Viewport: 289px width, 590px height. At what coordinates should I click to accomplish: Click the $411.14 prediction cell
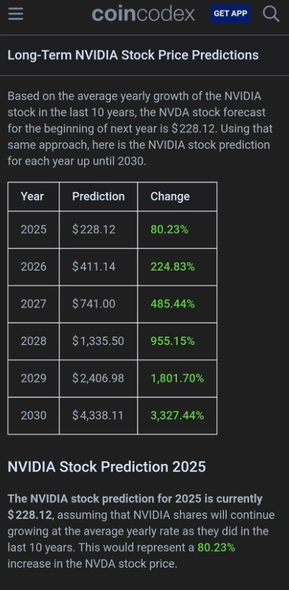tap(98, 267)
